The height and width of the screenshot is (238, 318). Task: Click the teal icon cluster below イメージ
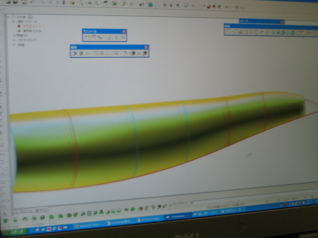point(283,32)
